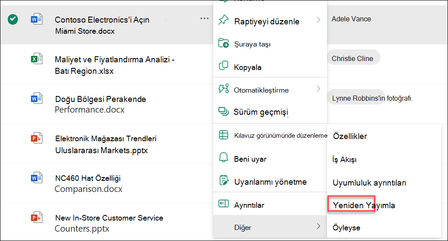This screenshot has height=241, width=448.
Task: Click the grid icon for Kılavuz görünümünde düzenleme
Action: pos(224,135)
